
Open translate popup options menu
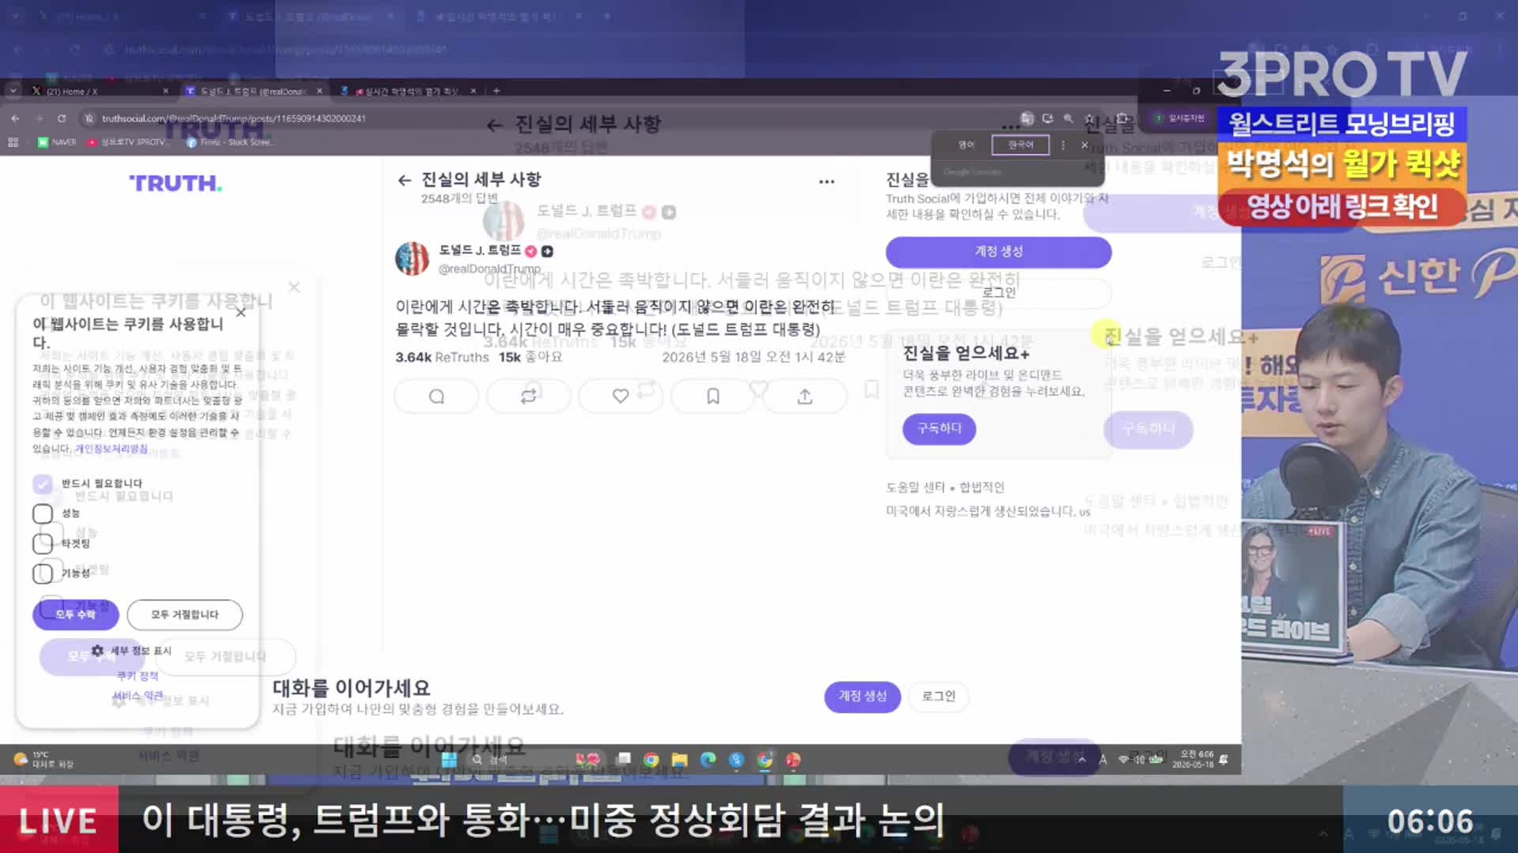pyautogui.click(x=1063, y=145)
